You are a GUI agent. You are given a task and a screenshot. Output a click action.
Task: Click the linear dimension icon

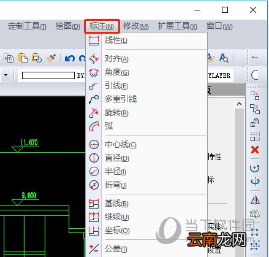(x=94, y=40)
